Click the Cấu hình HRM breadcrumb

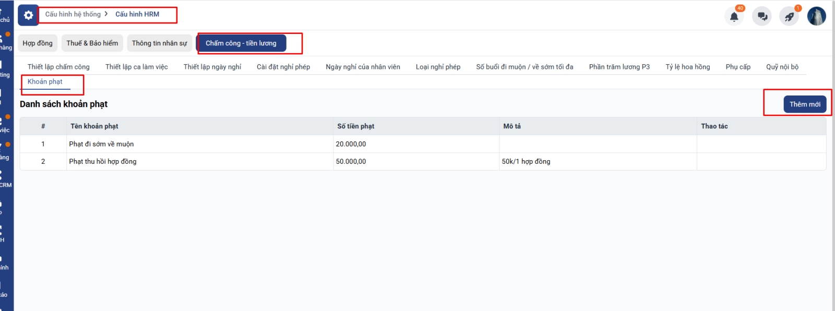coord(137,14)
